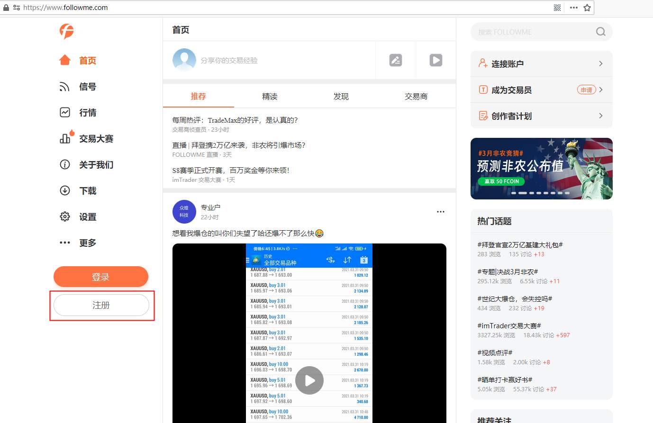Viewport: 653px width, 423px height.
Task: Open 连接账户 connect account
Action: coord(542,63)
